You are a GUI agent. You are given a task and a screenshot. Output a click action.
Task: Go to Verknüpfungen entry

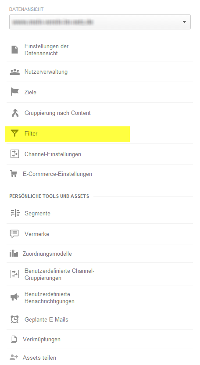pyautogui.click(x=41, y=339)
